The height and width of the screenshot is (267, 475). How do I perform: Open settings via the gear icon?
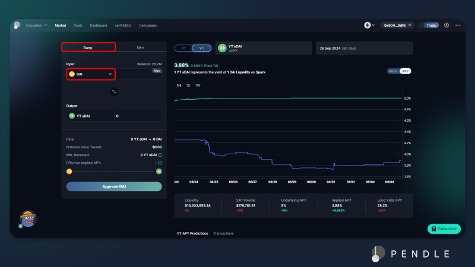click(446, 26)
